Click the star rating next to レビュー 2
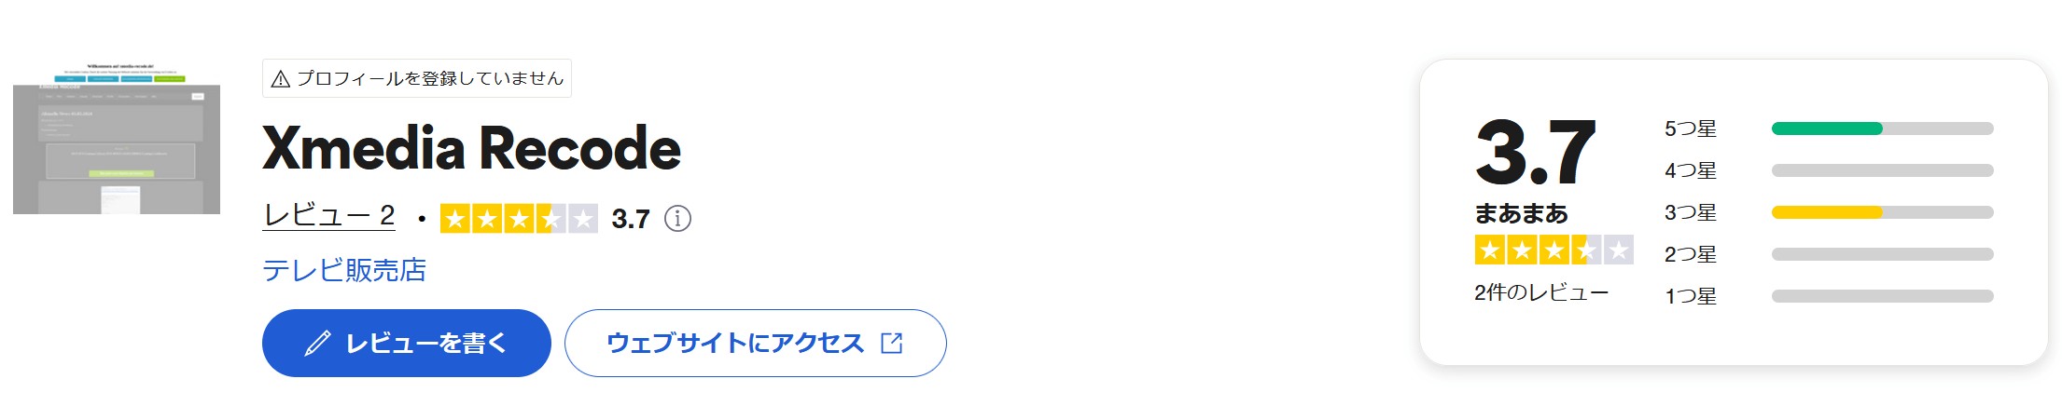 (x=519, y=219)
